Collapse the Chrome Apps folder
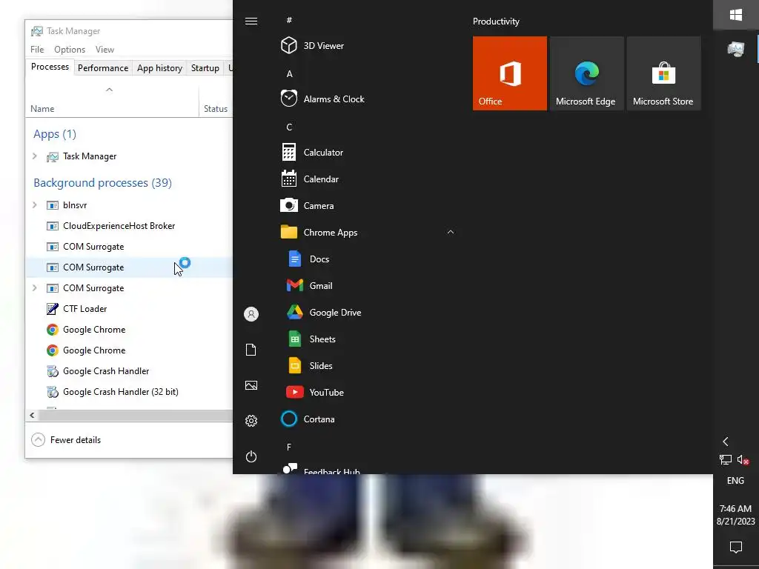759x569 pixels. pyautogui.click(x=450, y=232)
